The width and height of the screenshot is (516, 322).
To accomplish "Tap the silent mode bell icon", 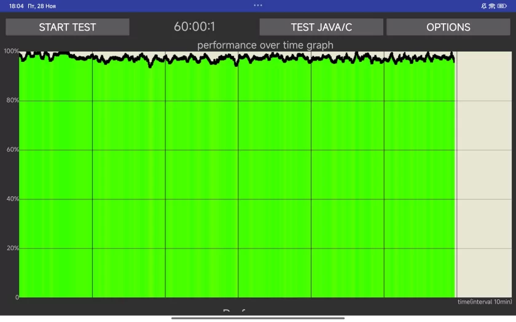I will 484,6.
